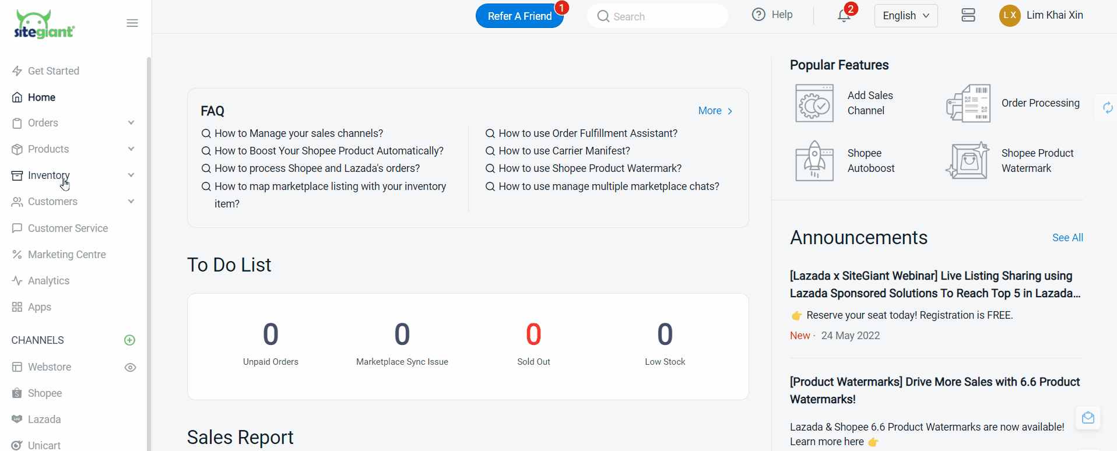Click the Unicart channel icon
Screen dimensions: 1117x451
[17, 446]
